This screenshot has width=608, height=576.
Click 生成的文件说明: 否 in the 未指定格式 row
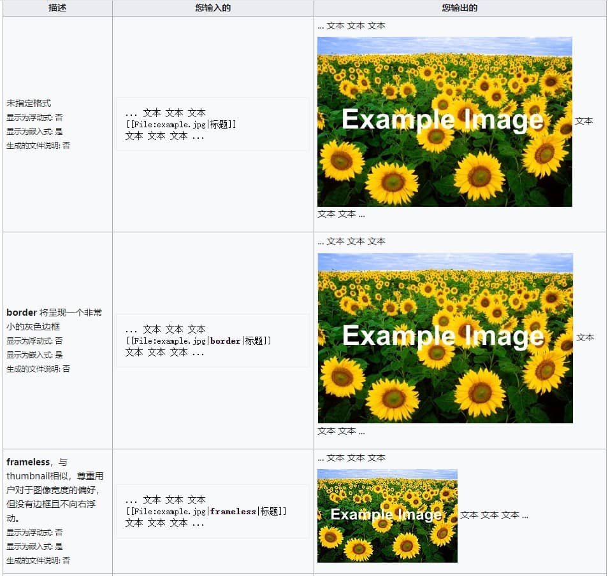point(38,145)
